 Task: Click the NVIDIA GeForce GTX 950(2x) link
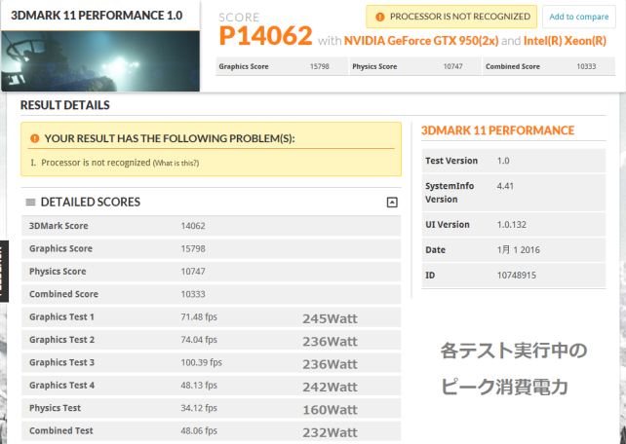pyautogui.click(x=421, y=41)
